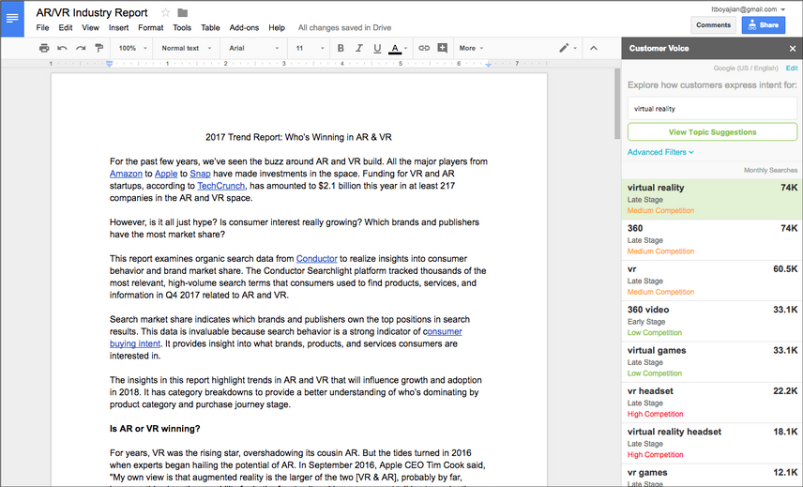Open the Normal text style dropdown
The height and width of the screenshot is (487, 803).
(x=187, y=48)
